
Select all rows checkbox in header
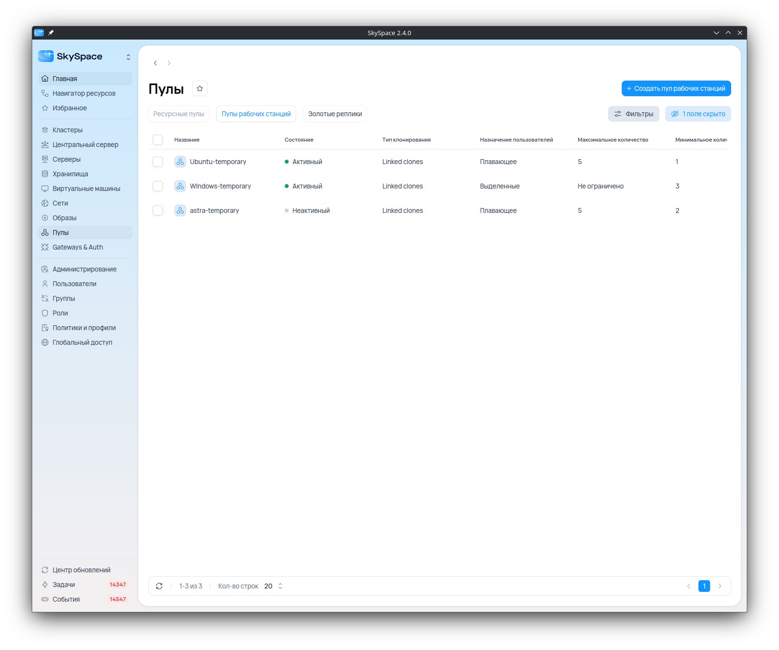(x=158, y=140)
